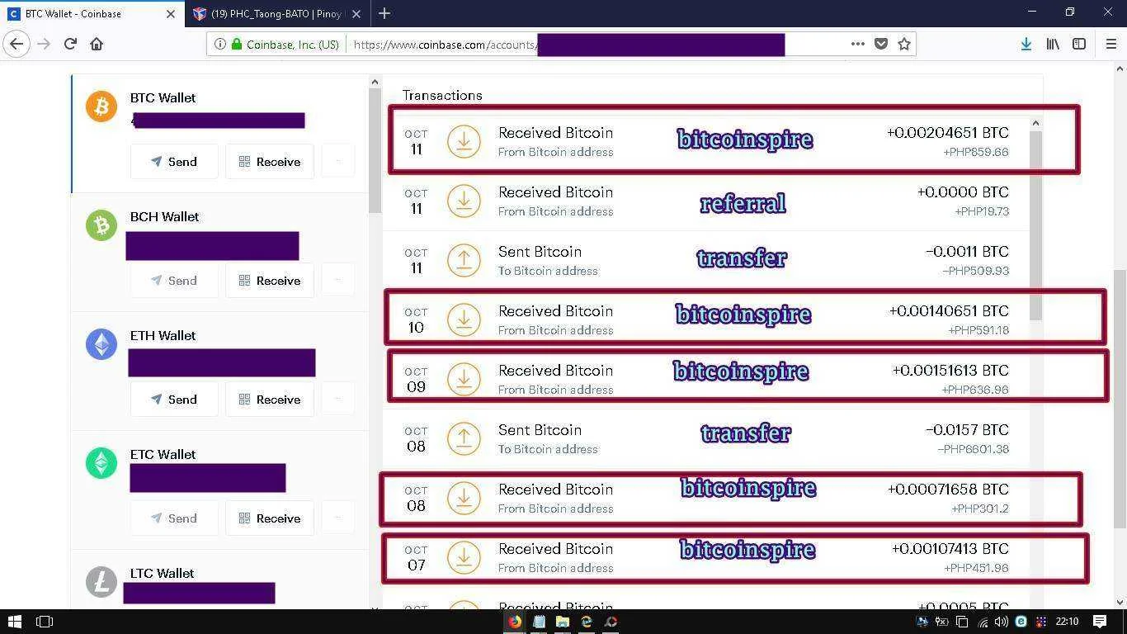Go back to the previous page
The height and width of the screenshot is (634, 1127).
17,44
